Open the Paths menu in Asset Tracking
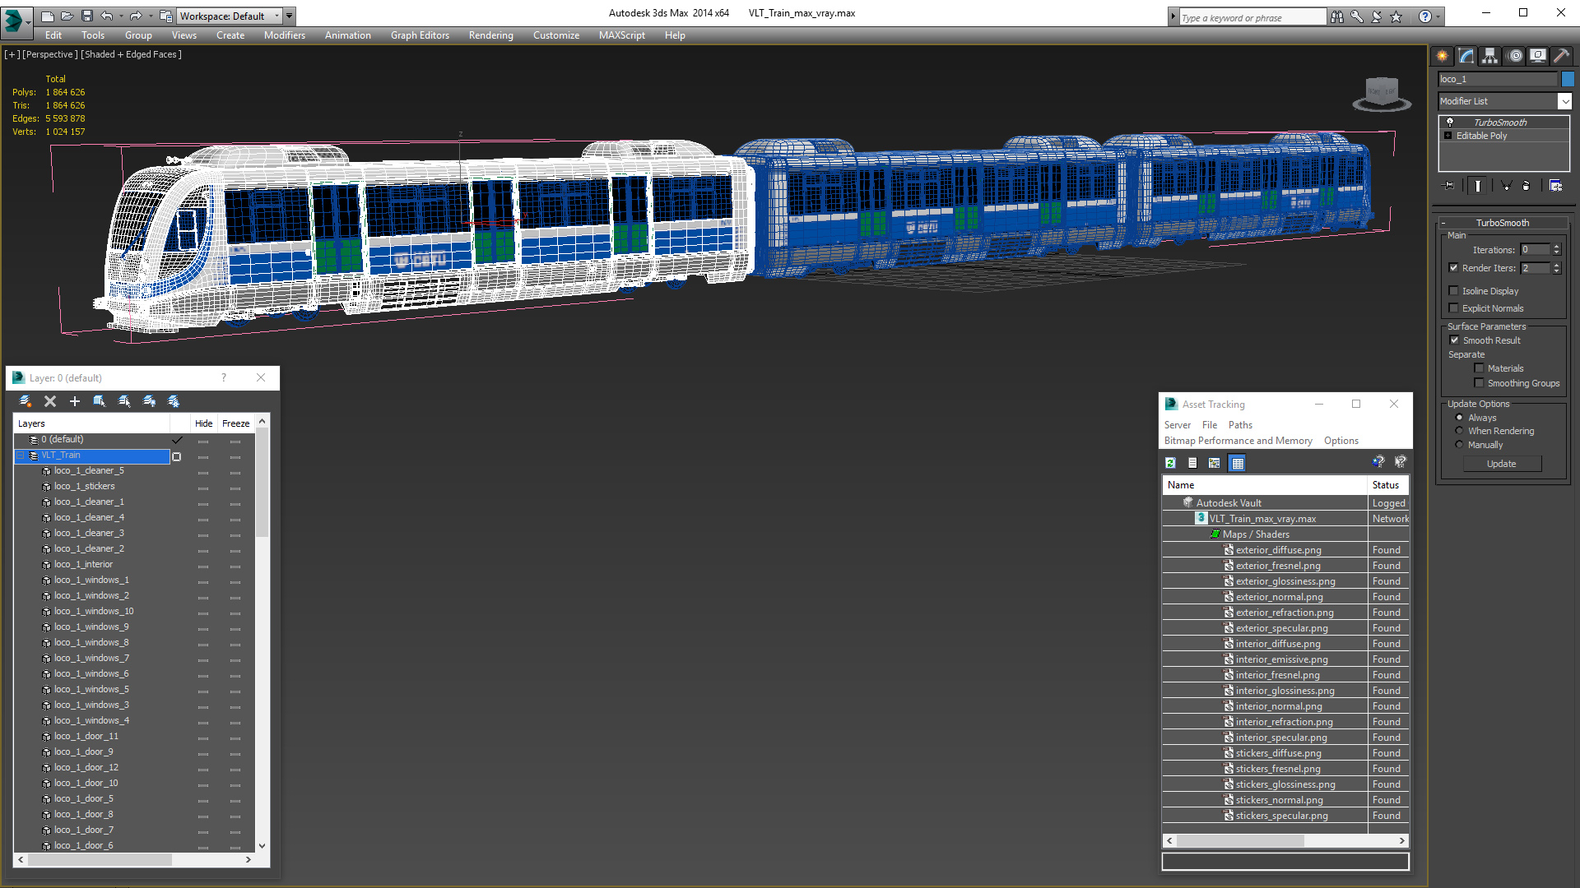 click(x=1240, y=425)
